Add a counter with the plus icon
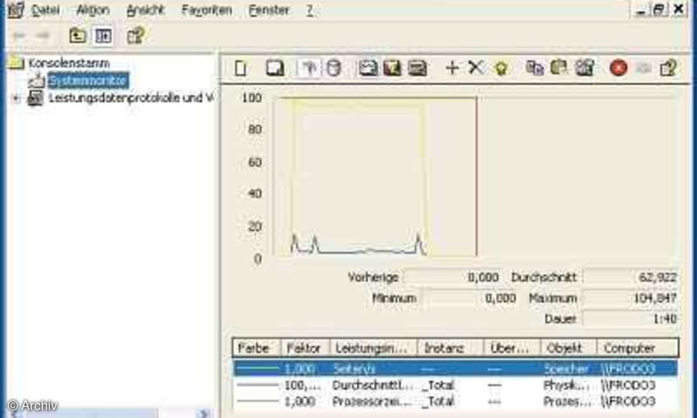The width and height of the screenshot is (697, 418). tap(452, 69)
